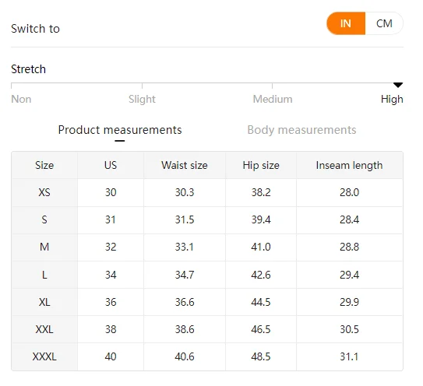Screen dimensions: 423x386
Task: Select the XXXL size row label
Action: [44, 356]
